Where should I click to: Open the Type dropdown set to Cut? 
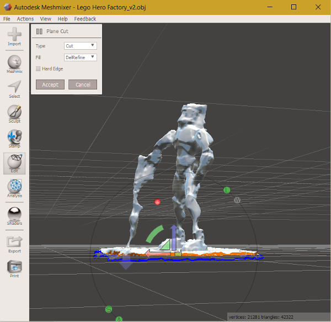[x=81, y=46]
